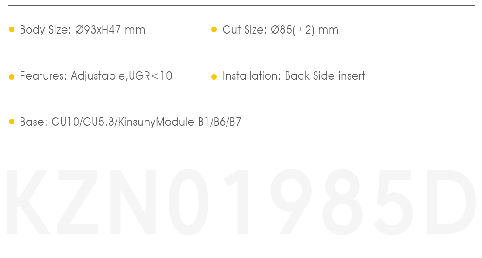Click the Ø85(±2) cut value
The width and height of the screenshot is (482, 258).
293,30
